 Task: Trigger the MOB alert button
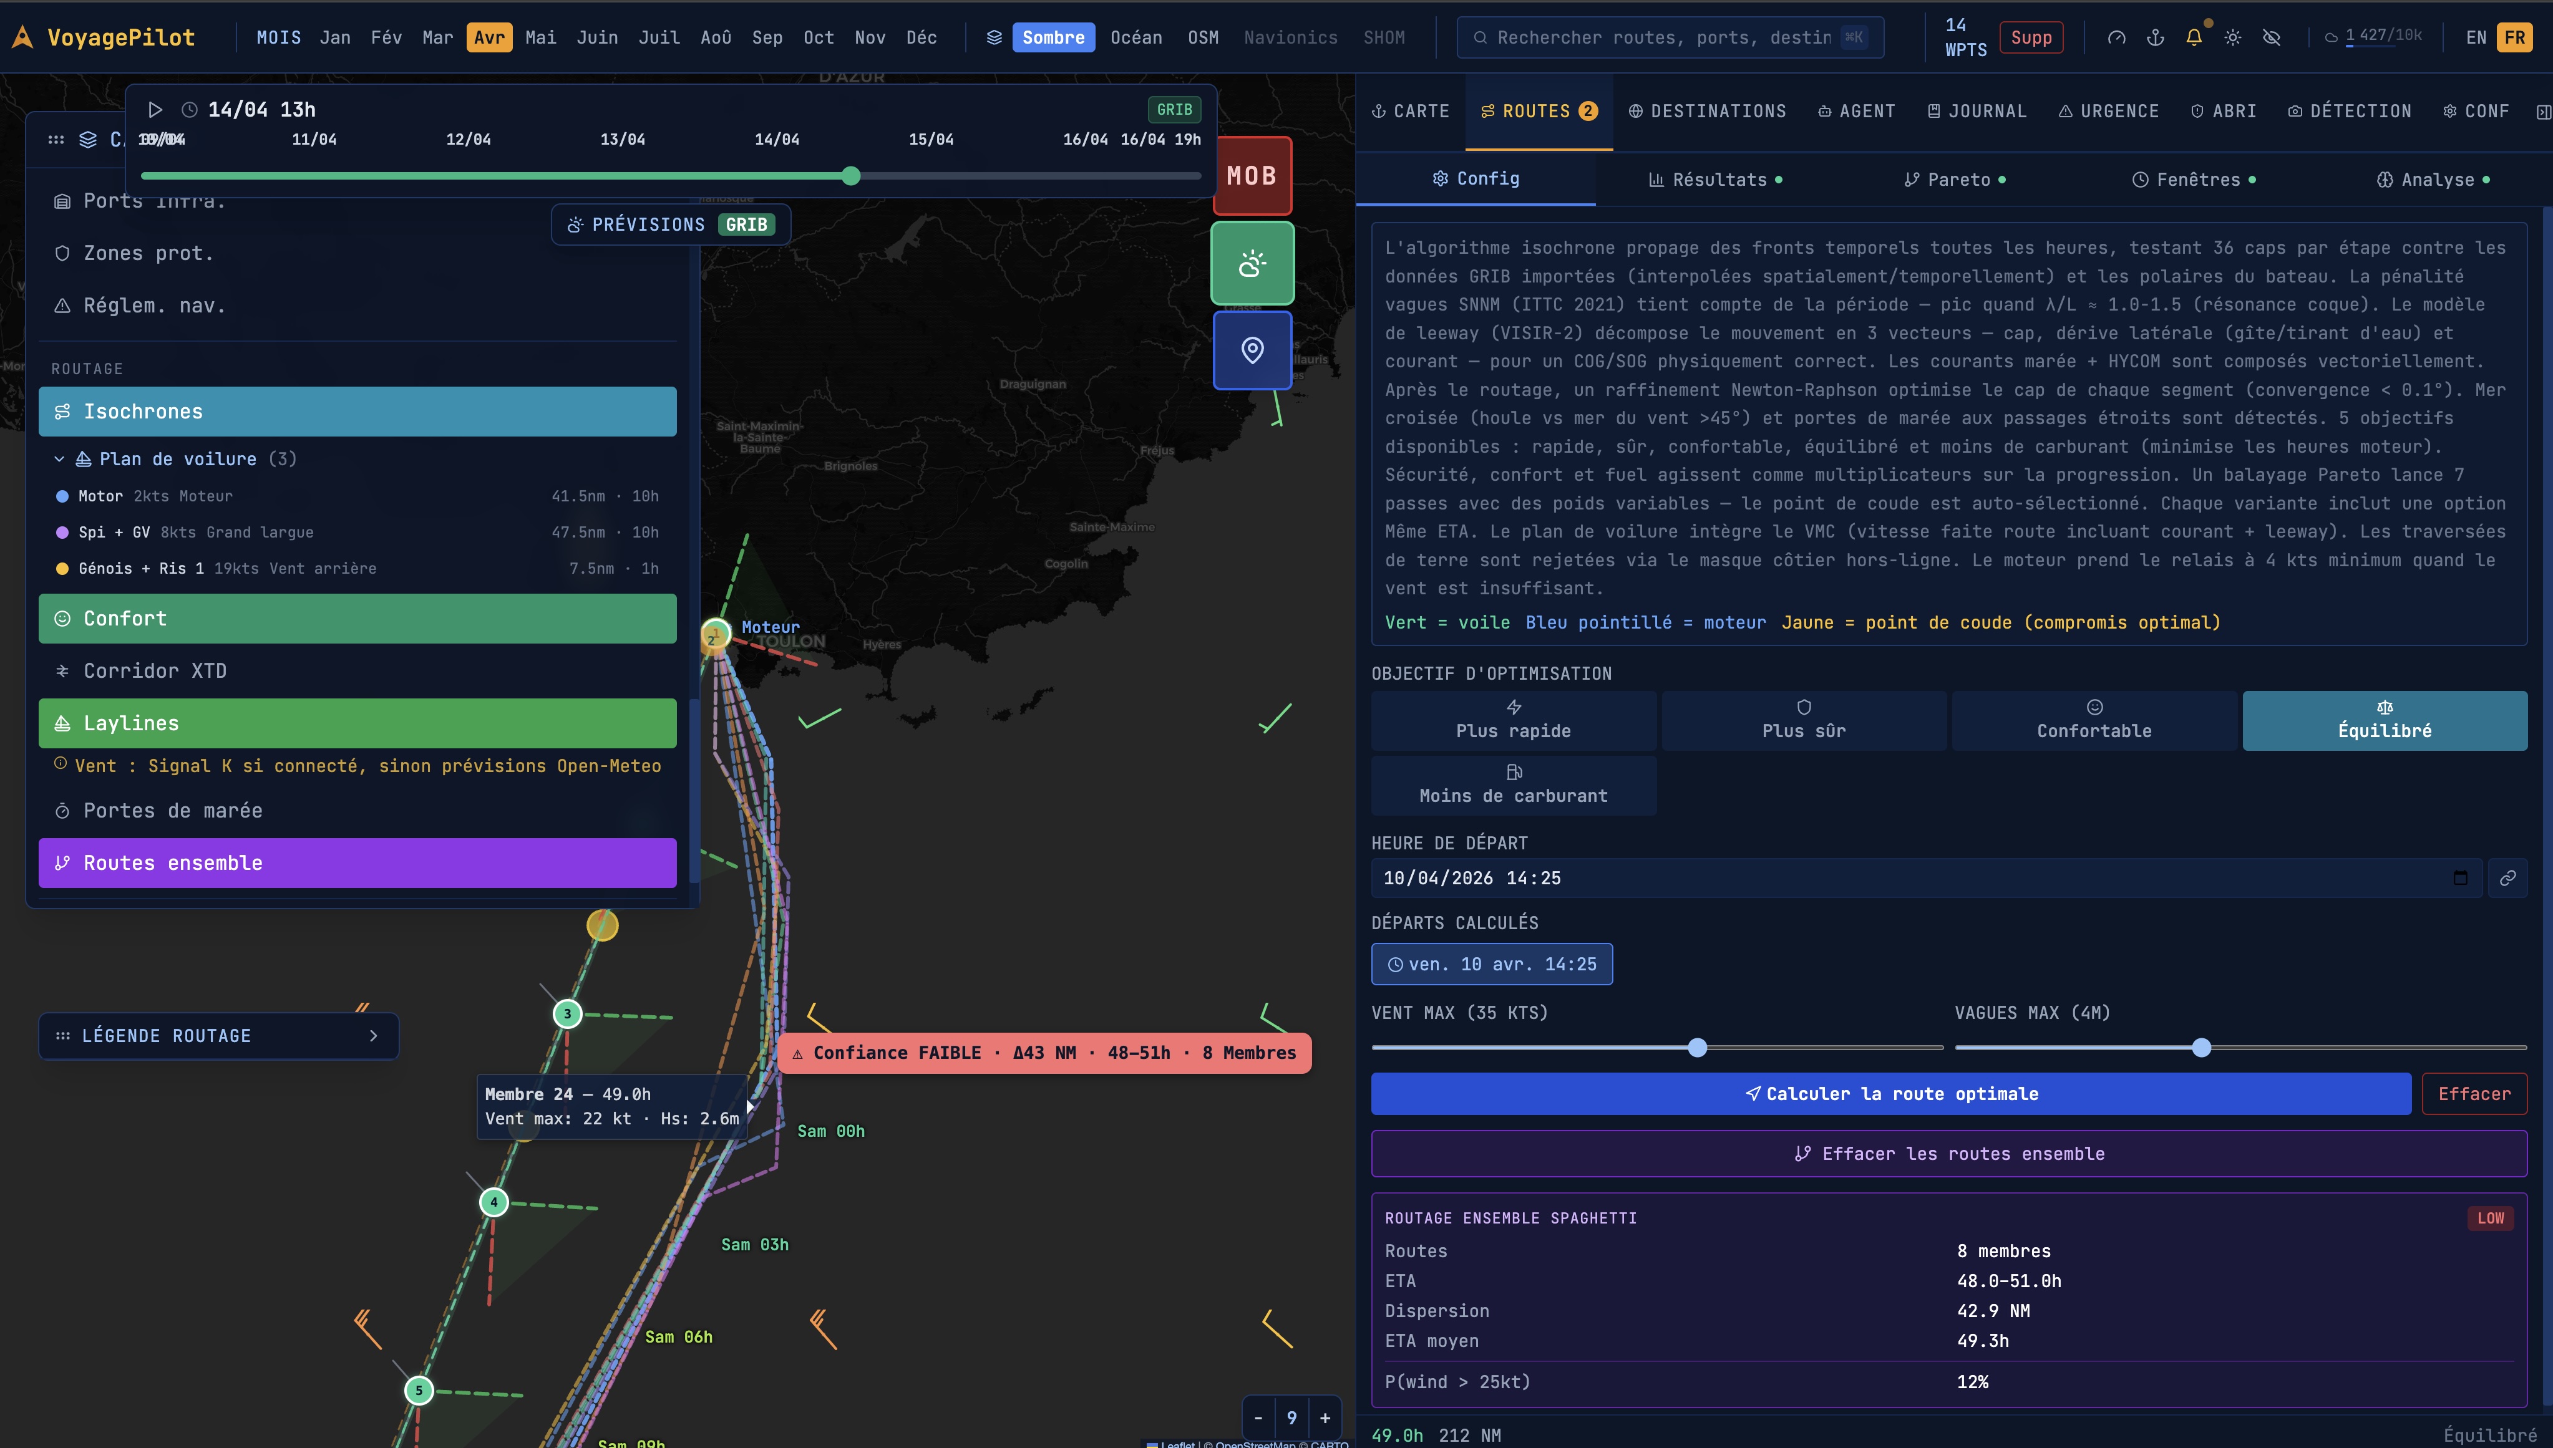click(1252, 176)
